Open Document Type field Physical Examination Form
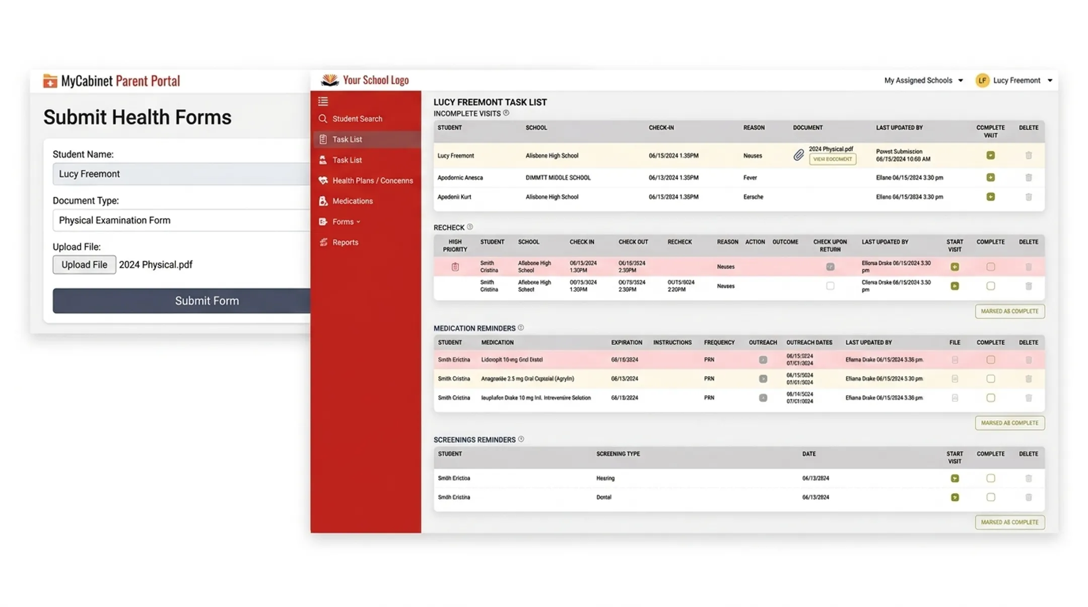1088x607 pixels. [x=182, y=220]
